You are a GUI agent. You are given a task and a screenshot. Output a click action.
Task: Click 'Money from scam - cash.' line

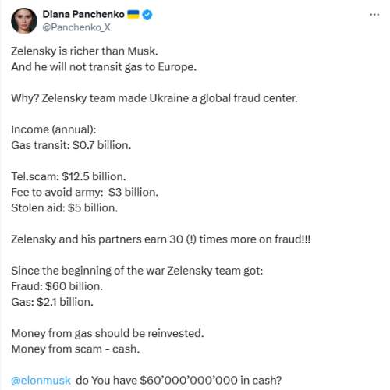pos(76,349)
